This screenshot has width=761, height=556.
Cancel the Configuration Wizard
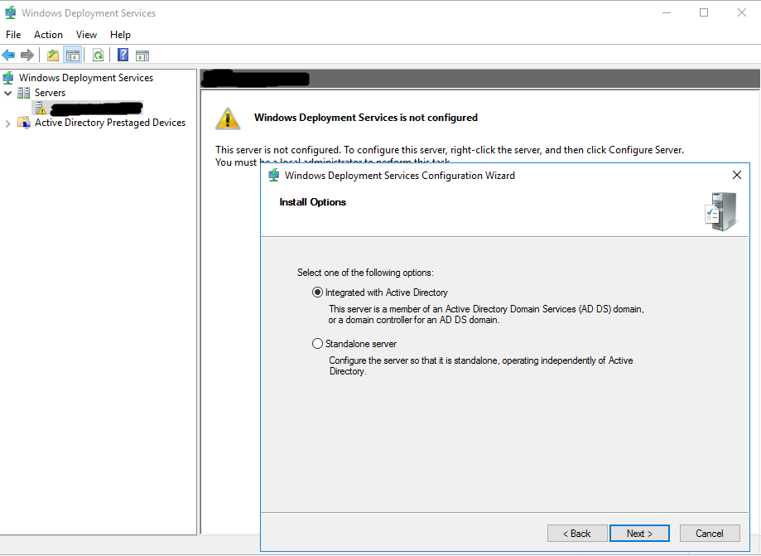pyautogui.click(x=710, y=533)
